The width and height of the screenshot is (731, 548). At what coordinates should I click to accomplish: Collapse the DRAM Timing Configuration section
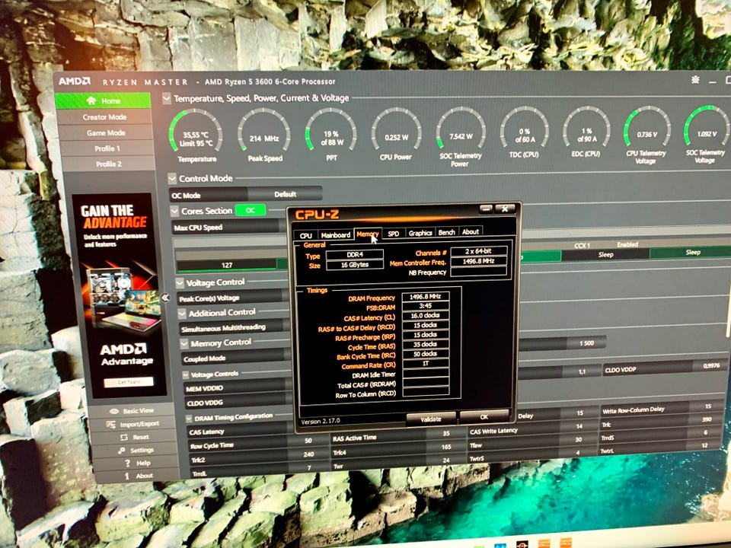point(189,419)
